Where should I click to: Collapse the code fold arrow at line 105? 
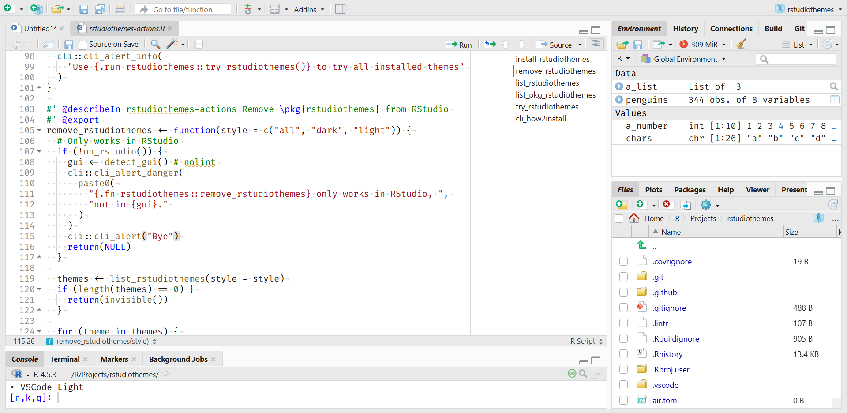pyautogui.click(x=39, y=130)
